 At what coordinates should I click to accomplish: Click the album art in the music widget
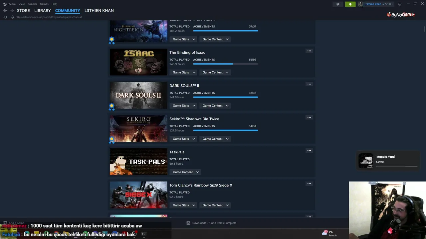(x=366, y=161)
